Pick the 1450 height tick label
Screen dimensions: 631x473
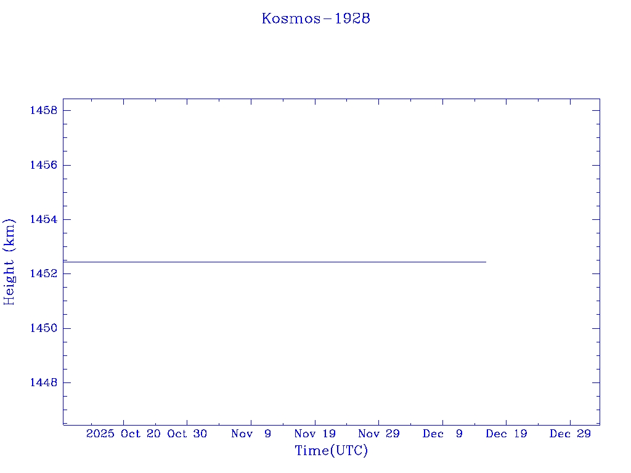pyautogui.click(x=43, y=328)
